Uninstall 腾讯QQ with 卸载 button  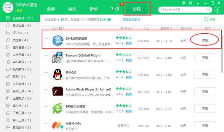pyautogui.click(x=205, y=74)
